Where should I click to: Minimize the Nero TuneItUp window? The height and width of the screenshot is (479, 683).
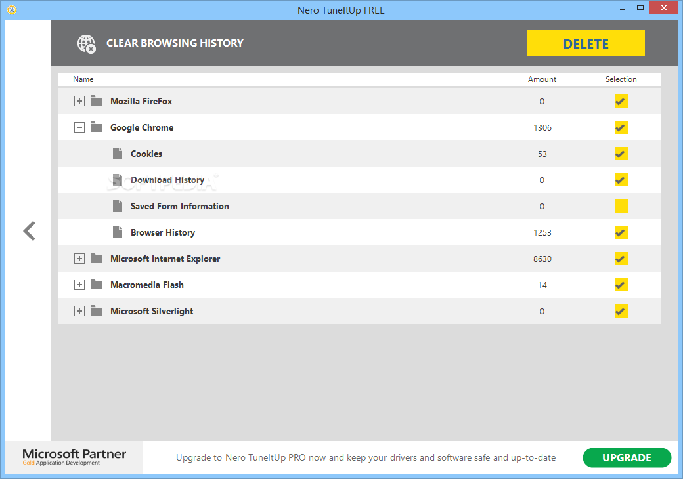tap(623, 9)
